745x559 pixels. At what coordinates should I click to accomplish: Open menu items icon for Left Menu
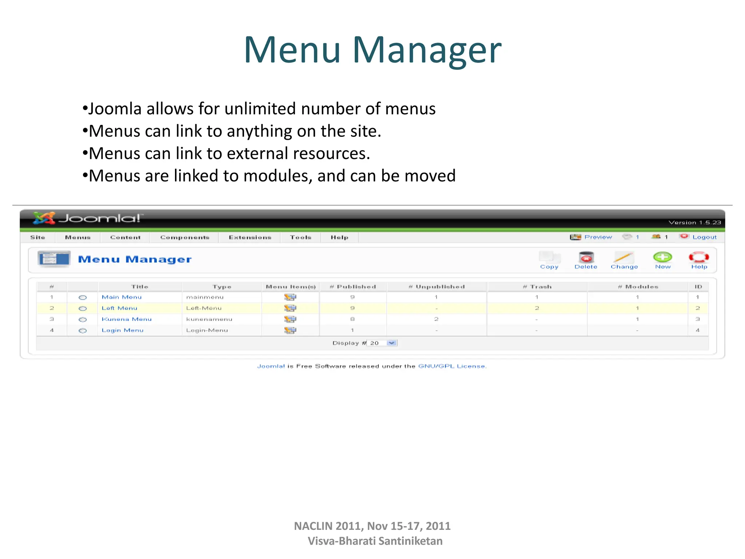click(290, 308)
